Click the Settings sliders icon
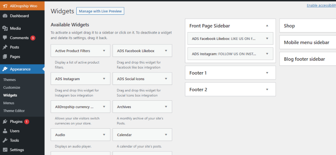Viewport: 336px width, 155px height. click(x=5, y=150)
